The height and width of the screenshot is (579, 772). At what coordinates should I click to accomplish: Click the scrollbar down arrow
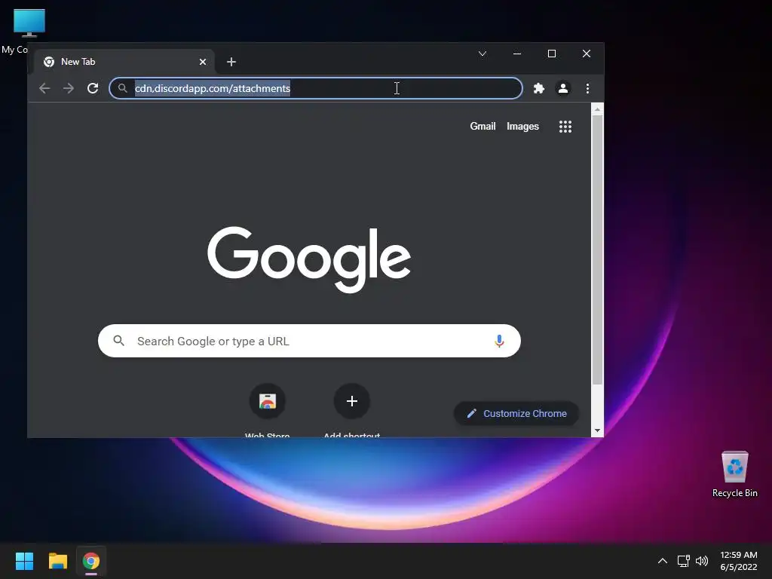click(x=597, y=430)
